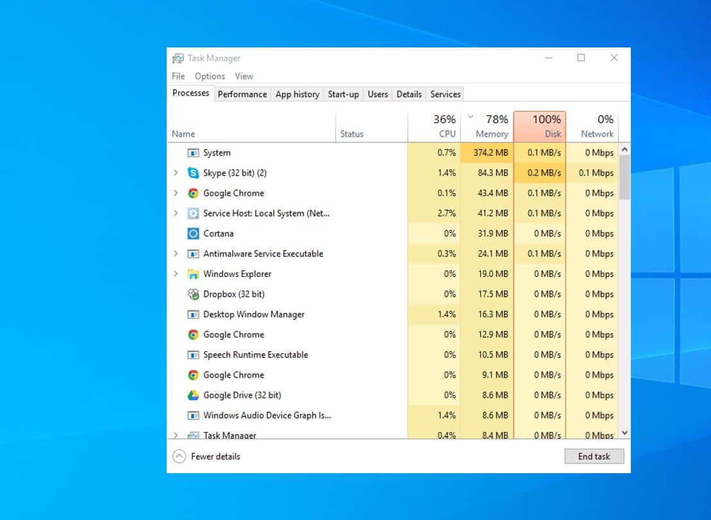711x520 pixels.
Task: Sort by the 78% Memory column header
Action: [487, 128]
